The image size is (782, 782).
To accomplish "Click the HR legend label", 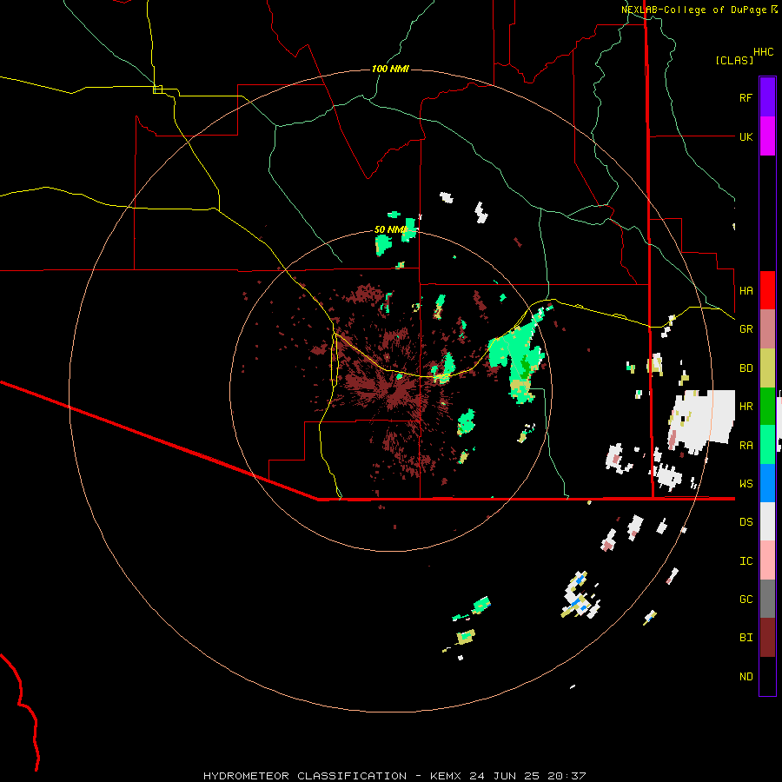I will pyautogui.click(x=746, y=407).
